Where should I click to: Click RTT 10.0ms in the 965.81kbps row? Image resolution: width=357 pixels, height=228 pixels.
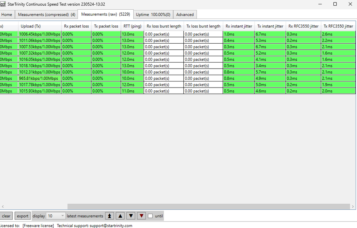(133, 78)
